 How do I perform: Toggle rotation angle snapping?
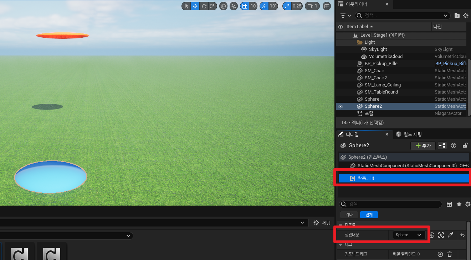coord(264,6)
